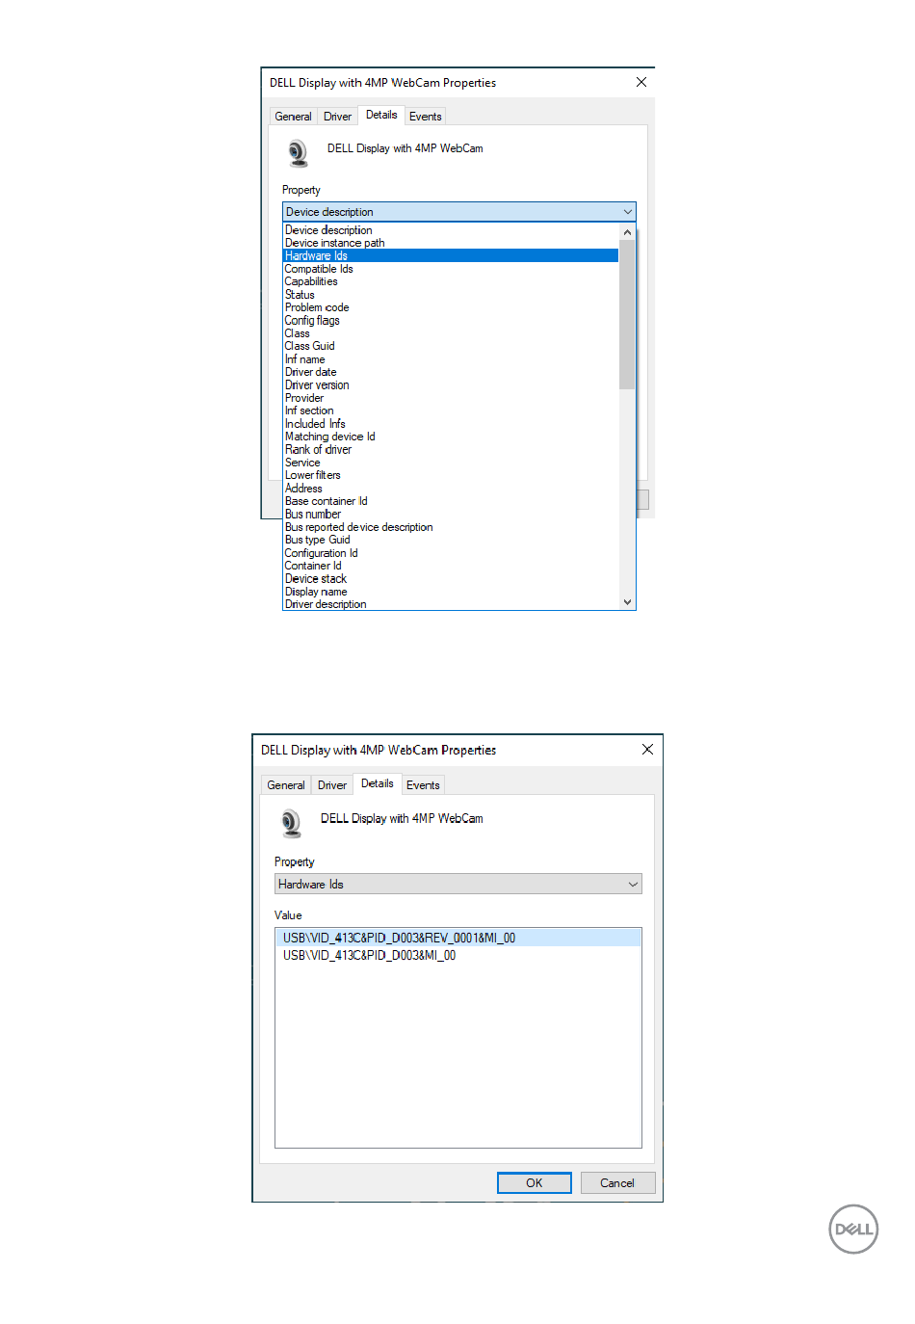Select Device stack entry
This screenshot has height=1324, width=915.
coord(451,579)
